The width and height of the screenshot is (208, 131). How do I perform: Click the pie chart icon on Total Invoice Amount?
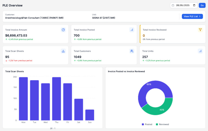63,30
